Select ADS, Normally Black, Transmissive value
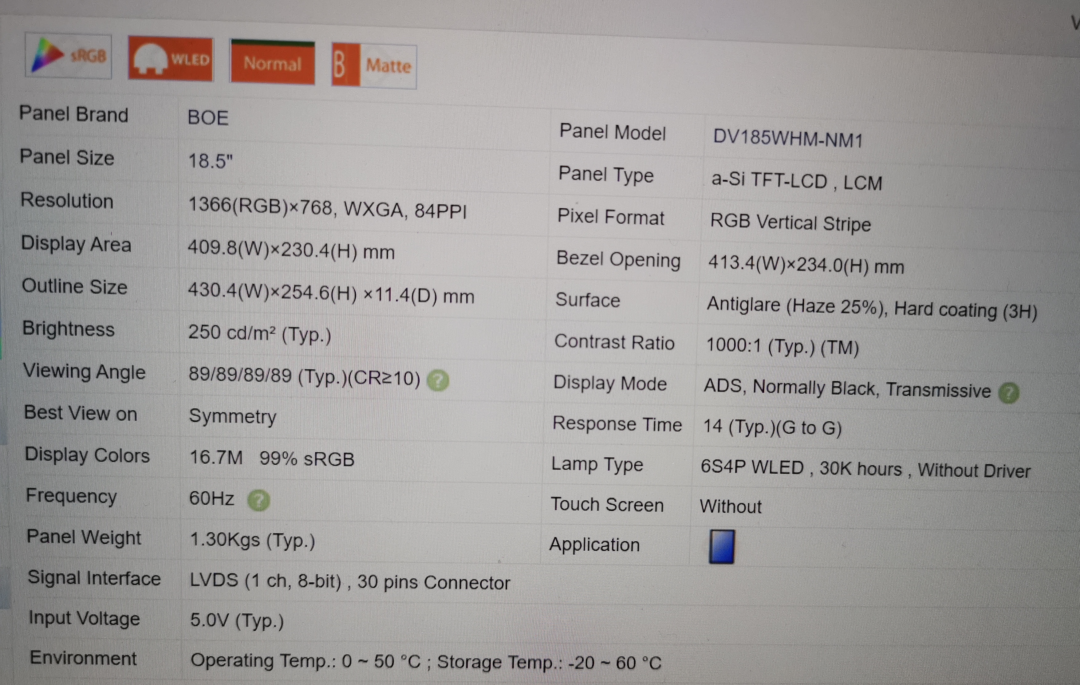 (x=847, y=388)
